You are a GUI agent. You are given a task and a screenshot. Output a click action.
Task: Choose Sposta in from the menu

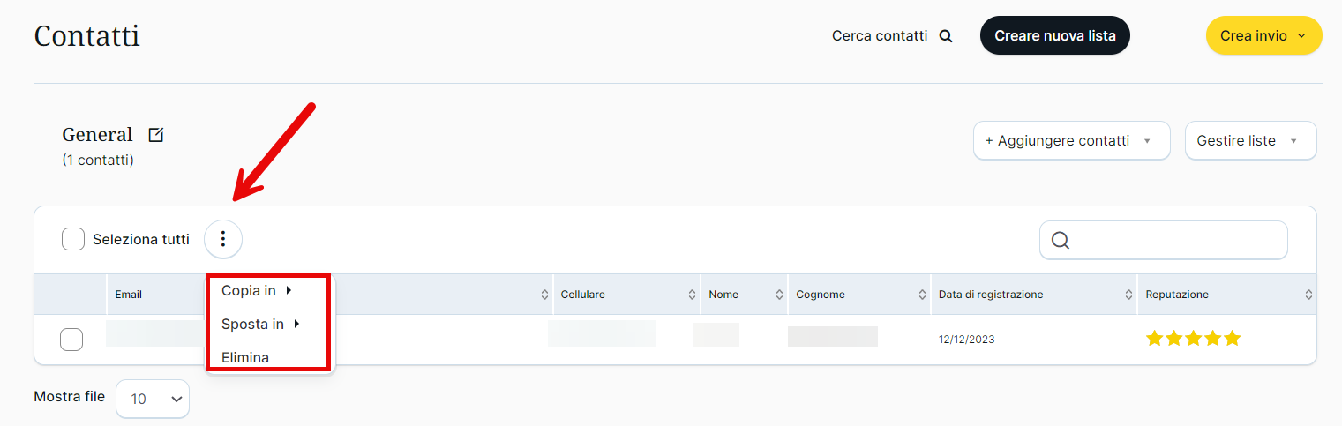[x=253, y=324]
